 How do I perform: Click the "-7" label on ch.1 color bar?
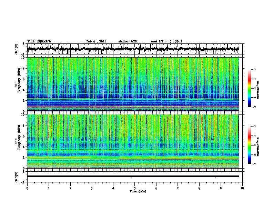pos(254,107)
